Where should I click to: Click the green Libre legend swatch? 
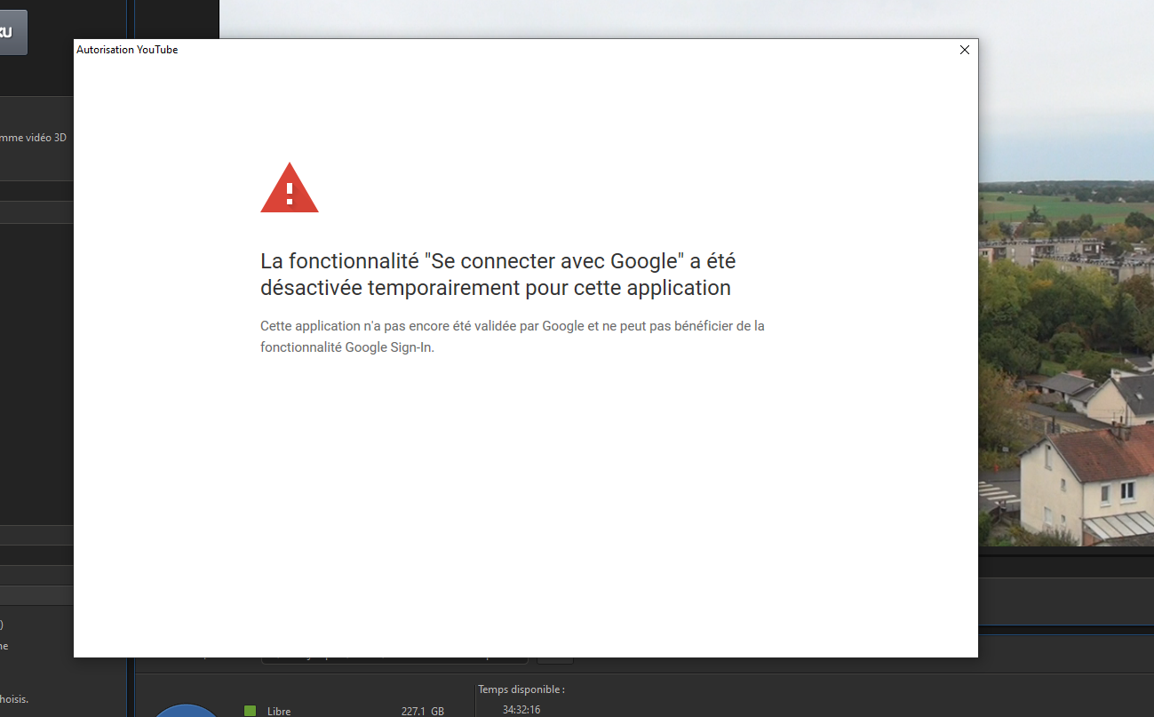tap(250, 711)
